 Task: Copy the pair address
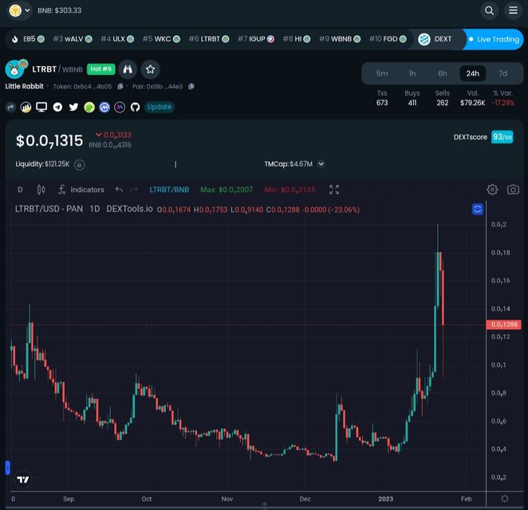click(191, 86)
